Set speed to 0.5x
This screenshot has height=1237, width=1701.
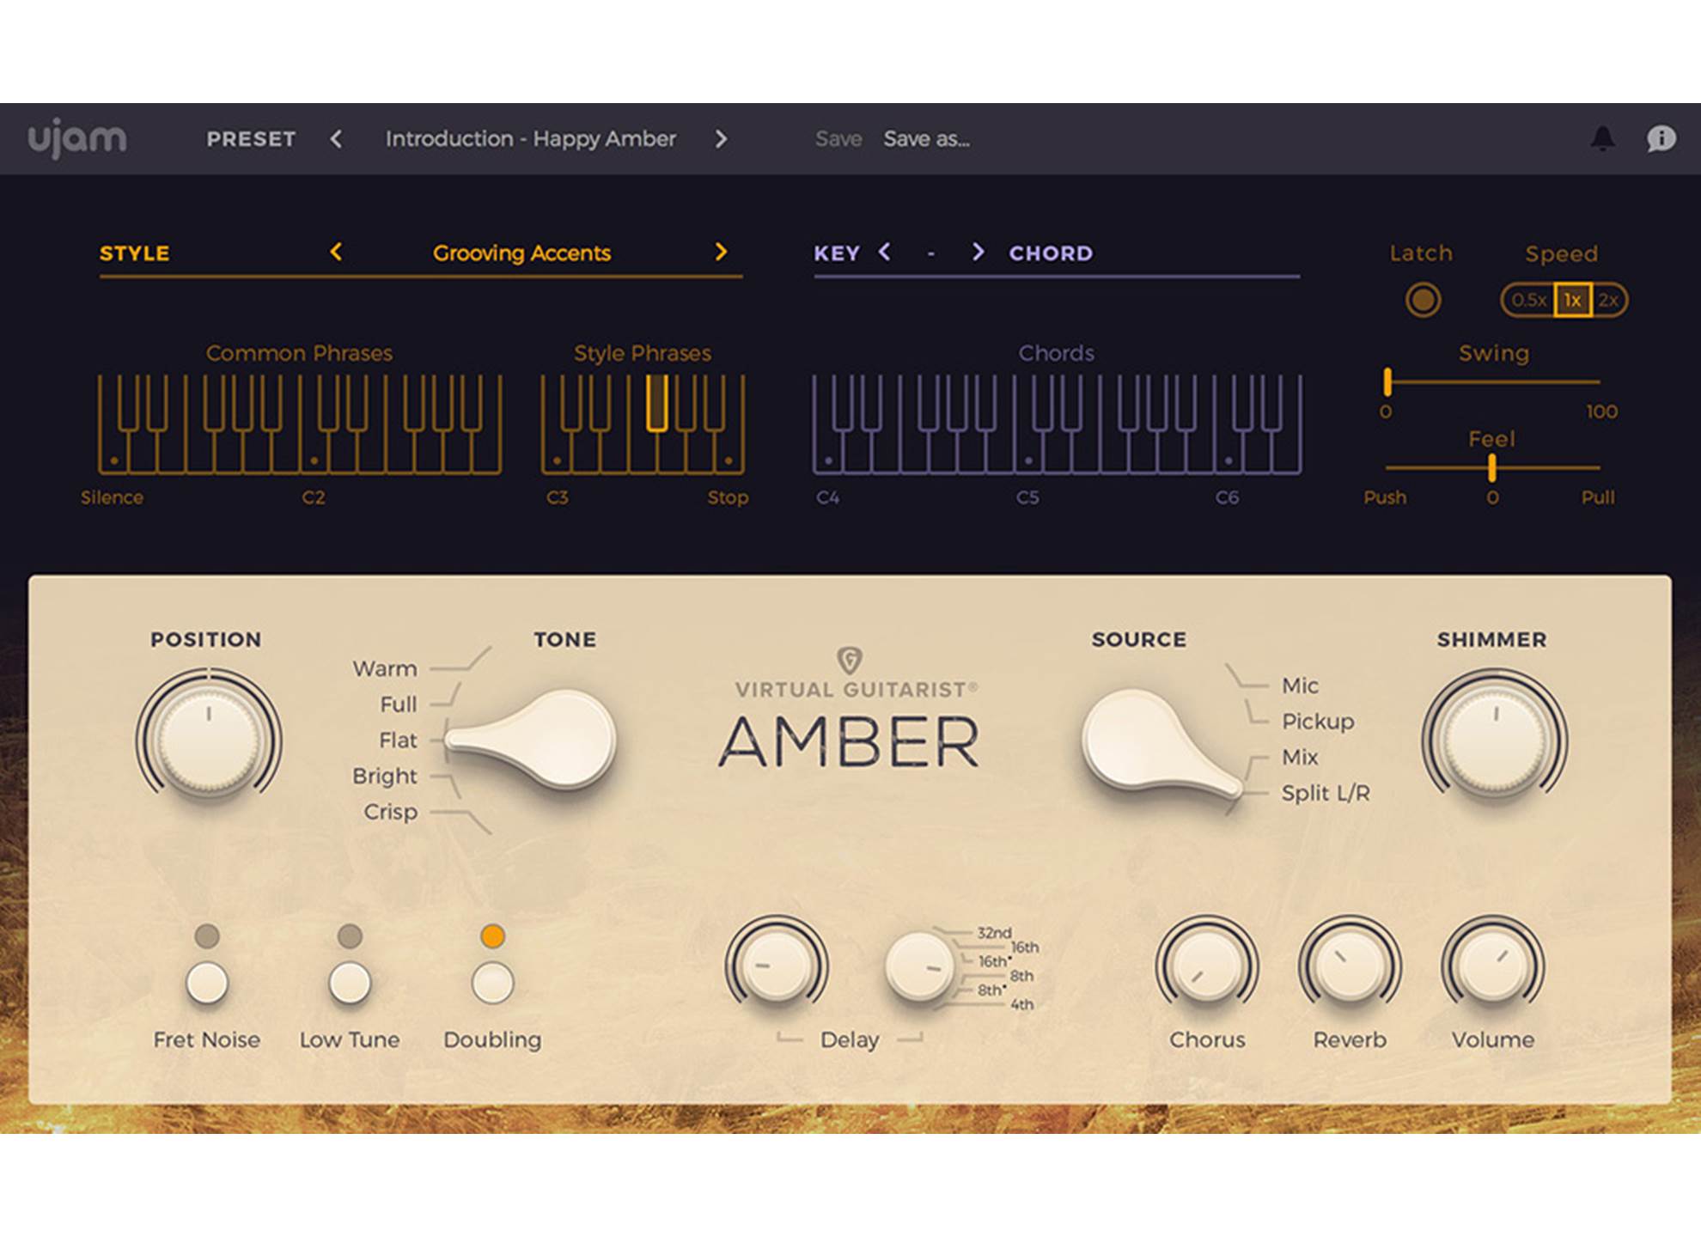1528,300
